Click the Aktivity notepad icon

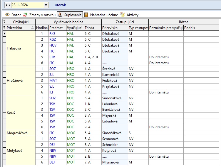click(x=123, y=15)
